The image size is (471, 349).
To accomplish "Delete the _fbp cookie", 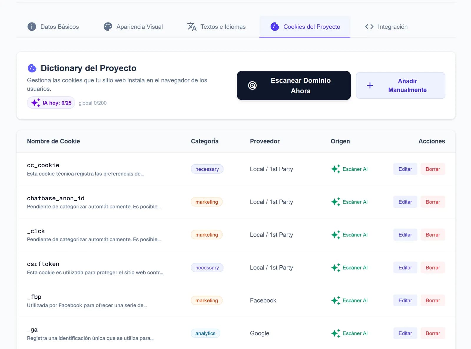I will 433,300.
